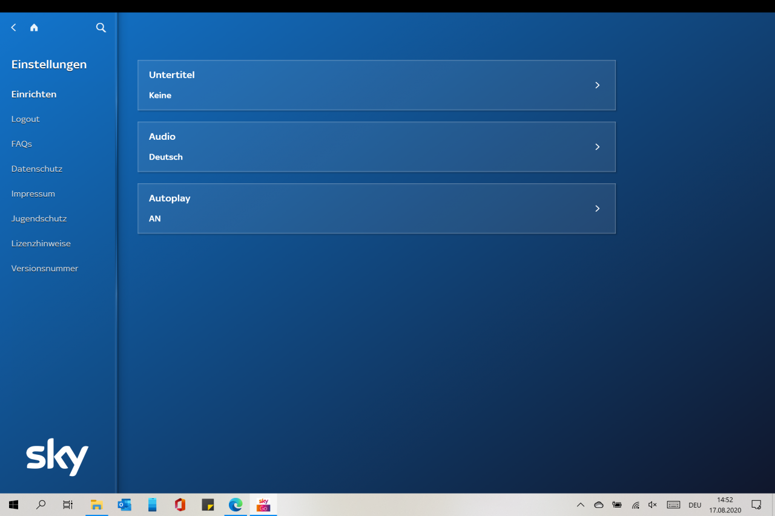Screen dimensions: 775x516
Task: Show Lizenzhinweise from the sidebar
Action: (41, 243)
